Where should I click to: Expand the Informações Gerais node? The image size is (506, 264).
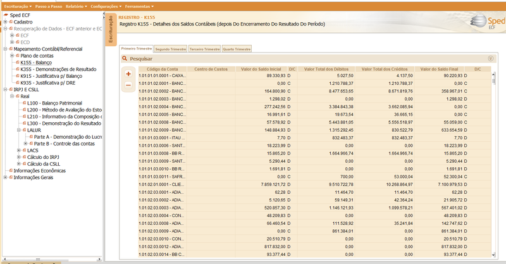5,177
